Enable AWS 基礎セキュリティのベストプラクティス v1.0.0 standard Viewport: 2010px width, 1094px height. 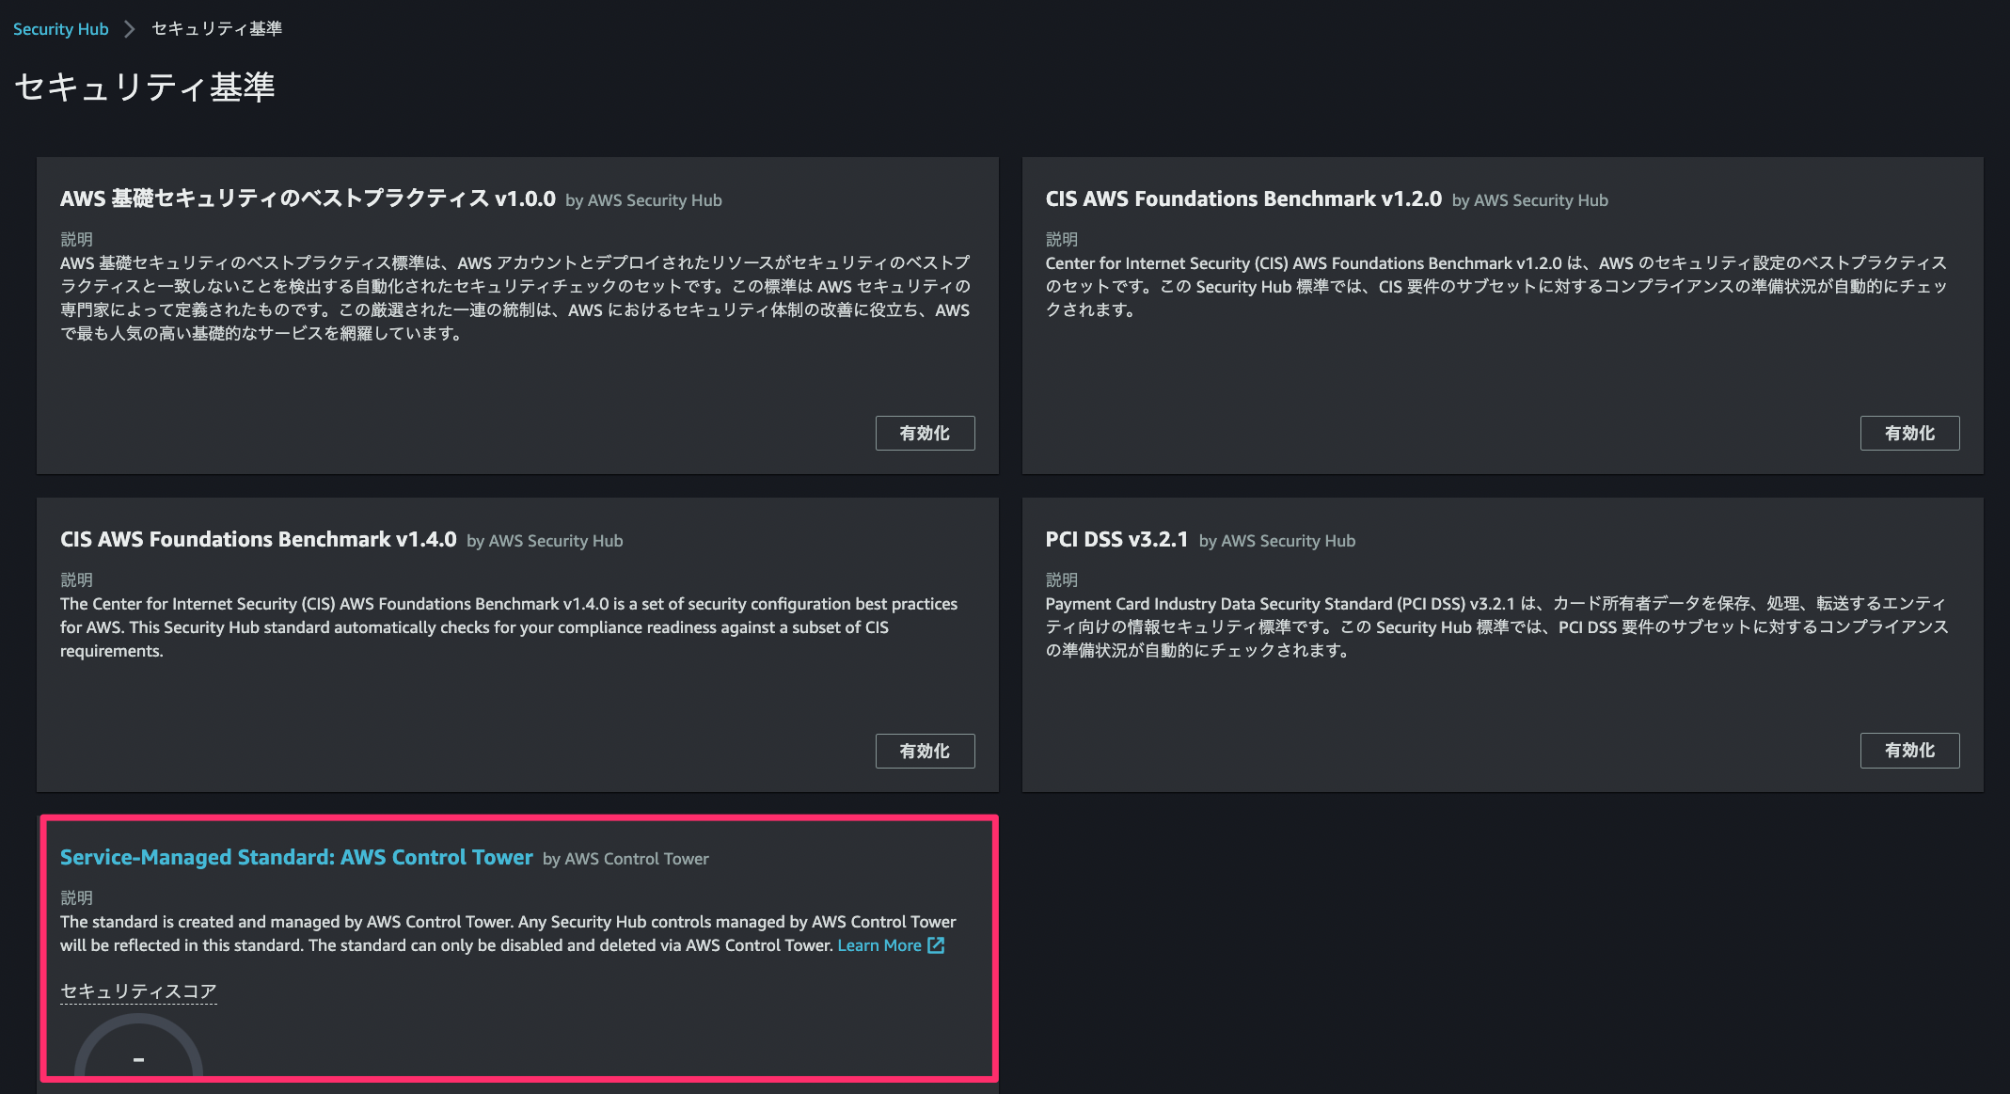tap(925, 433)
